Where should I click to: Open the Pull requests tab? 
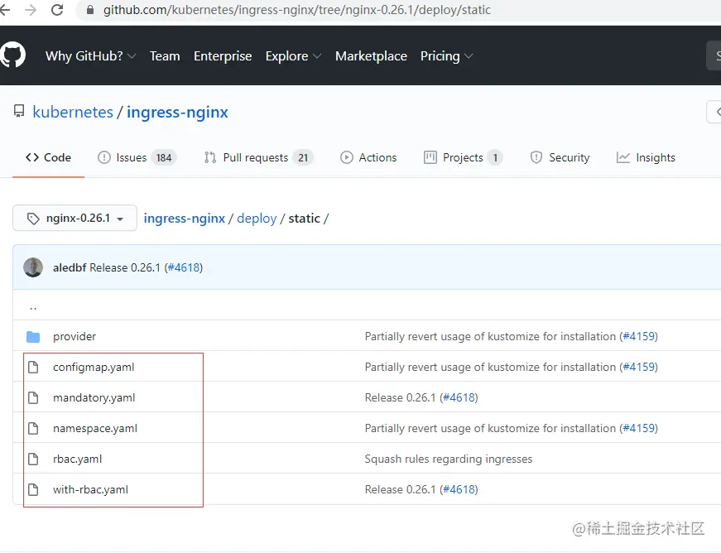(258, 157)
